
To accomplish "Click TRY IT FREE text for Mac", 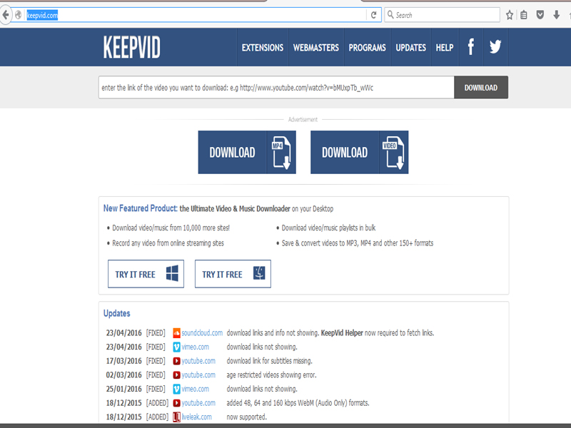I will tap(222, 275).
